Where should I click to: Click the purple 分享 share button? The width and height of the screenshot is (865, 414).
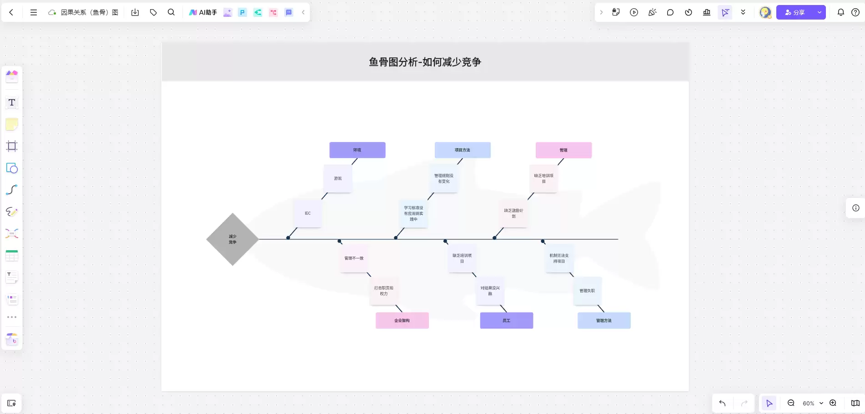click(x=795, y=12)
